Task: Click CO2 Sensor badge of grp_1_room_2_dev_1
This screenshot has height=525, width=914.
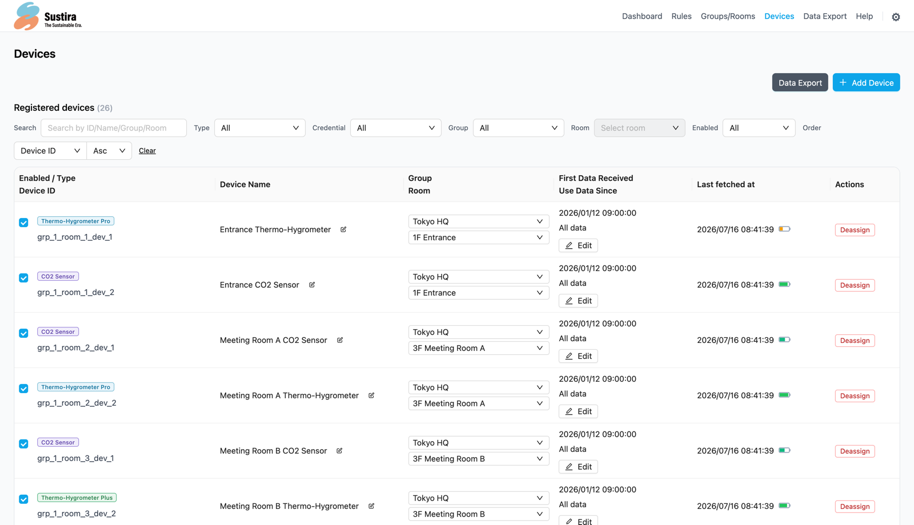Action: (x=58, y=332)
